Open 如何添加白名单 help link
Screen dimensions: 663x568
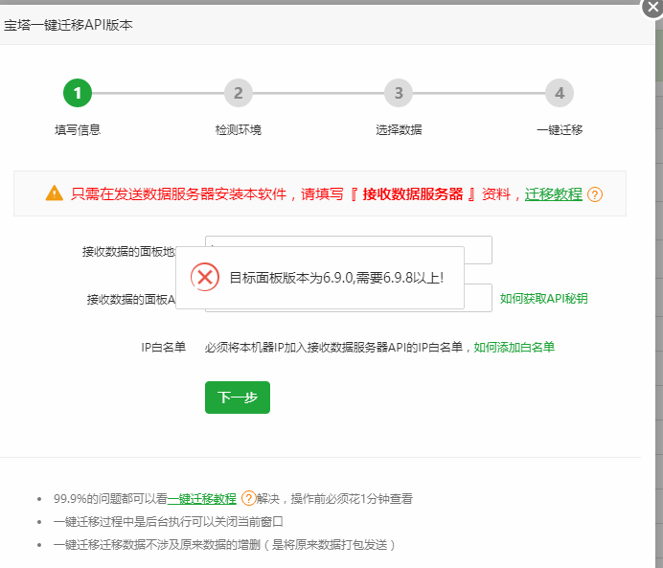point(514,347)
